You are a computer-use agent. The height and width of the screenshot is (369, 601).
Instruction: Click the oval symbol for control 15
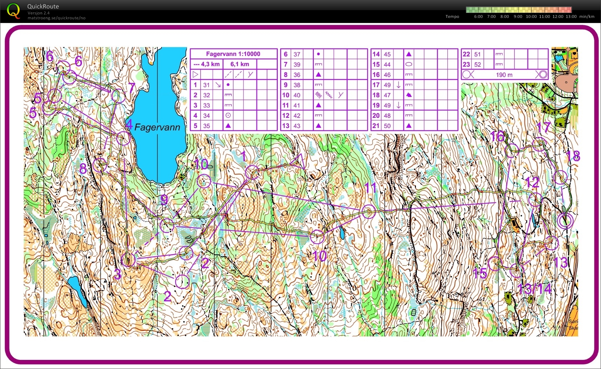[408, 64]
